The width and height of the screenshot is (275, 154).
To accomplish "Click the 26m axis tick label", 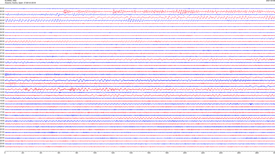I will coord(239,153).
